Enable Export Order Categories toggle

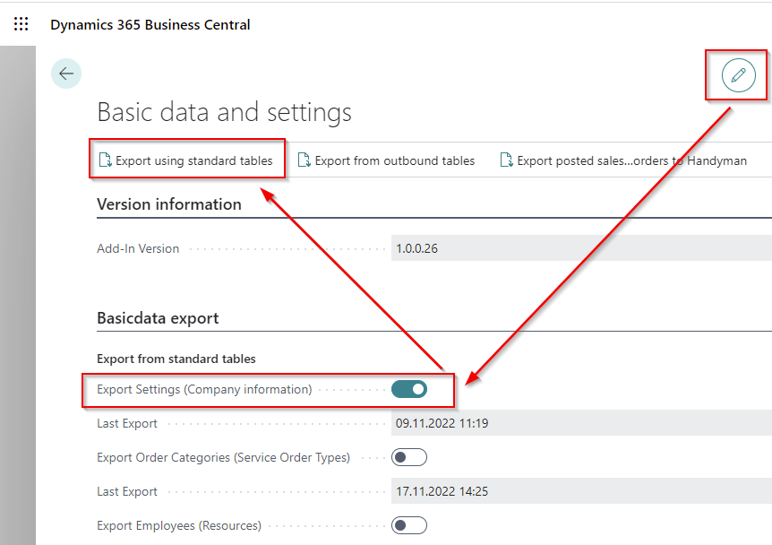pyautogui.click(x=409, y=457)
